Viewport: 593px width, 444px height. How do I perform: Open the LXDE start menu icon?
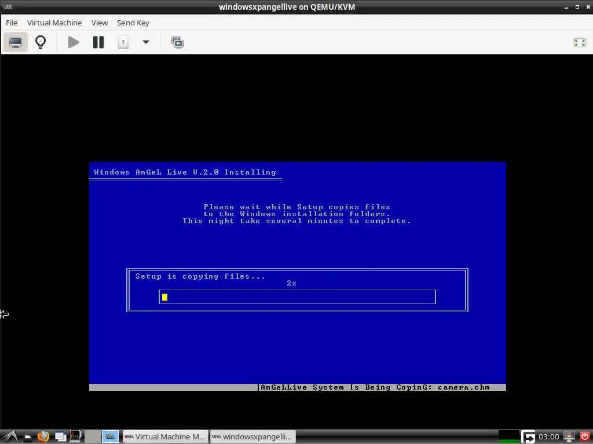pos(10,436)
